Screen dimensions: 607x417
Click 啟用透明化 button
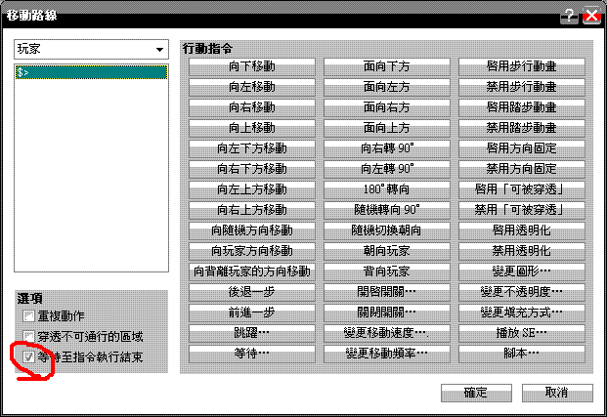521,230
